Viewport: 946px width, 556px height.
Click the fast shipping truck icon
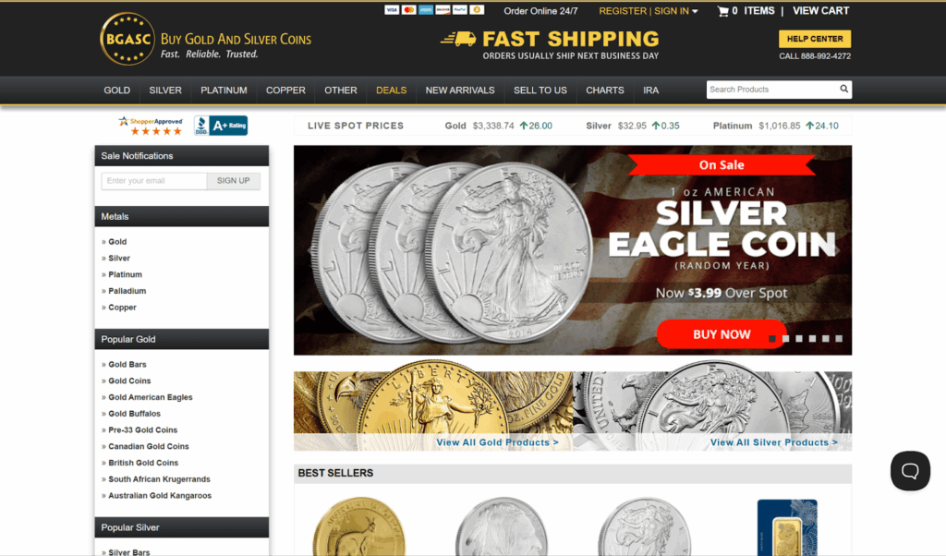pos(458,39)
